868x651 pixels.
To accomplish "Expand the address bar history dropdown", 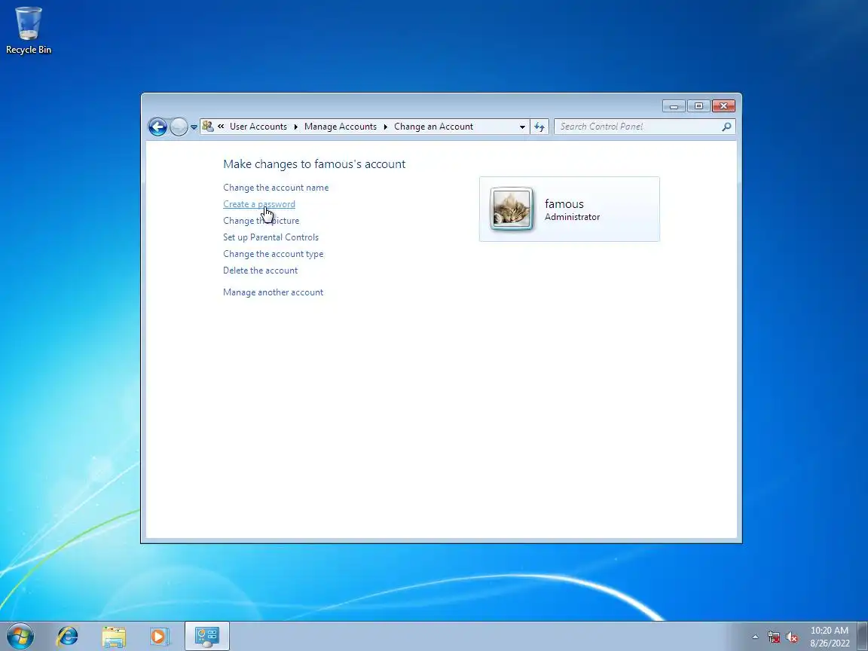I will click(x=522, y=127).
